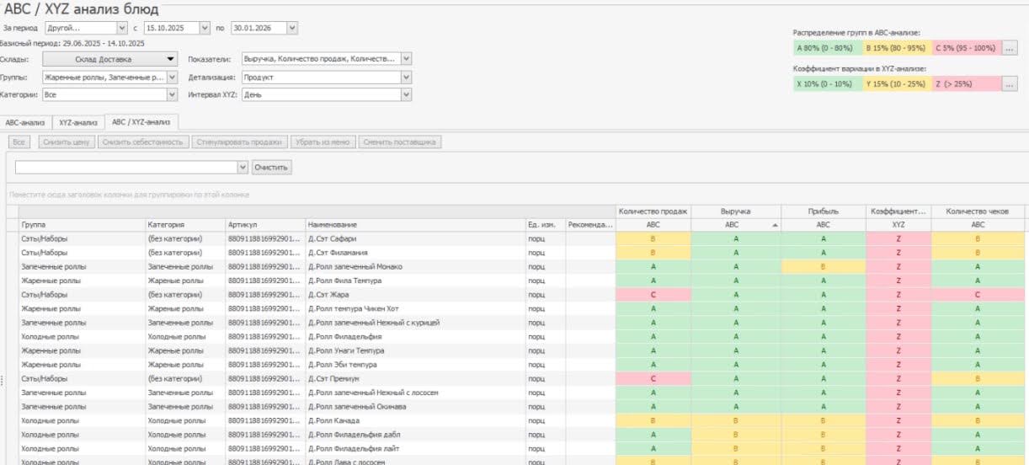This screenshot has width=1029, height=465.
Task: Open the Интервал XYZ dropdown 'День'
Action: point(406,95)
